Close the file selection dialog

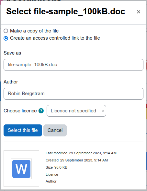pyautogui.click(x=139, y=12)
